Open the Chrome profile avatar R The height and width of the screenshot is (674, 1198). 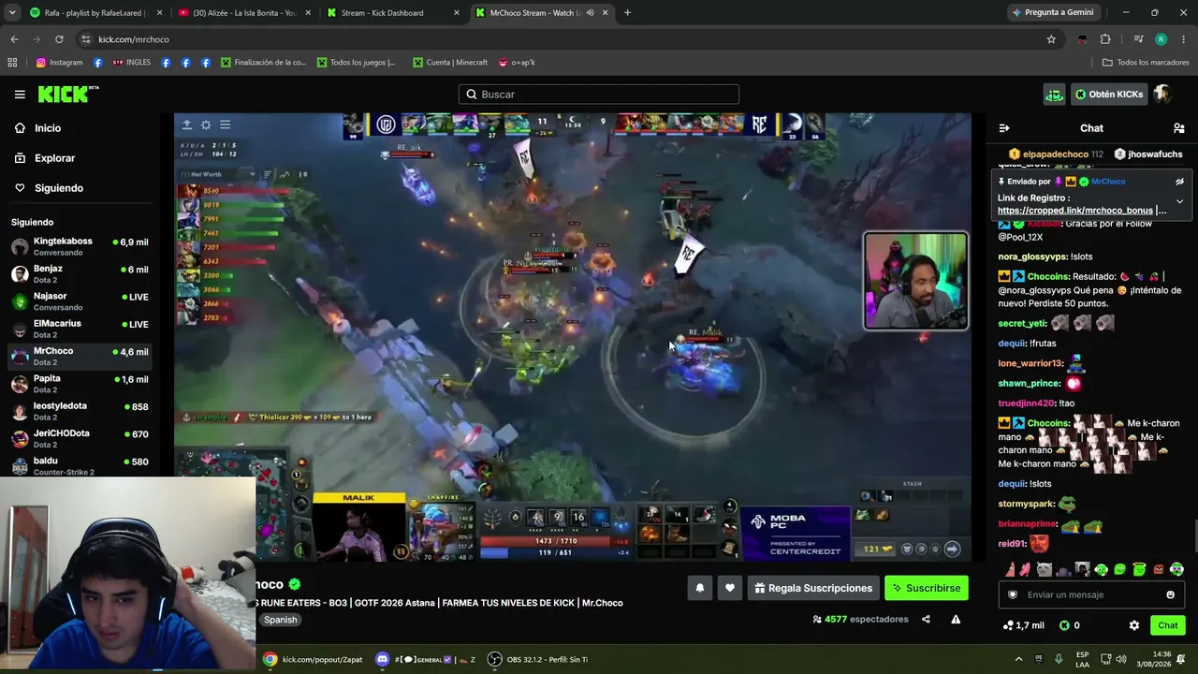[x=1161, y=39]
